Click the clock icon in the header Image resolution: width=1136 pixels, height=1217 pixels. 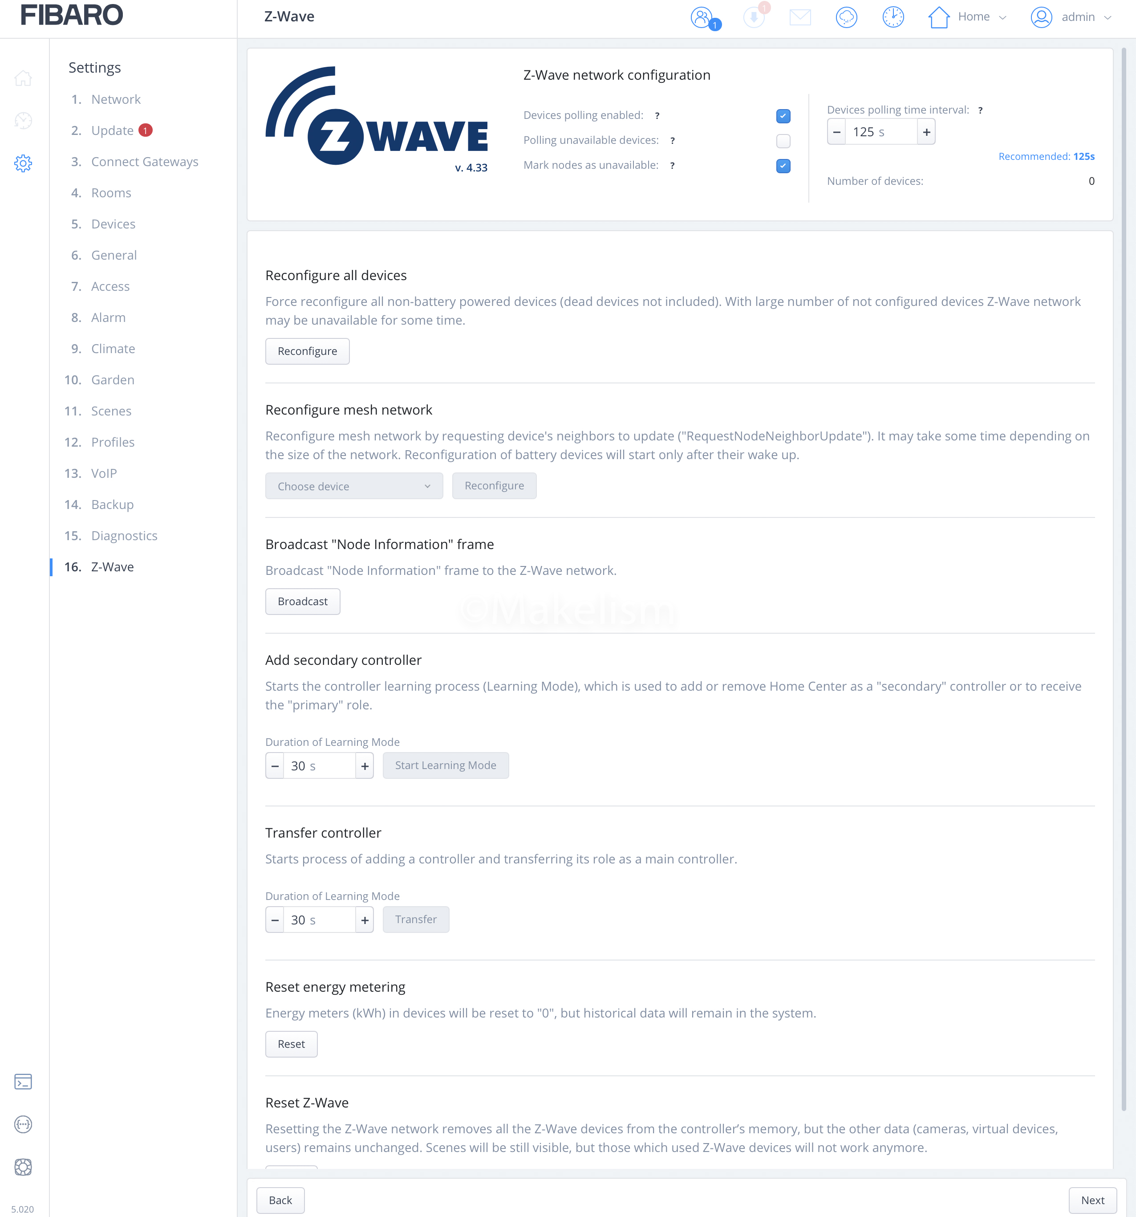[x=893, y=17]
